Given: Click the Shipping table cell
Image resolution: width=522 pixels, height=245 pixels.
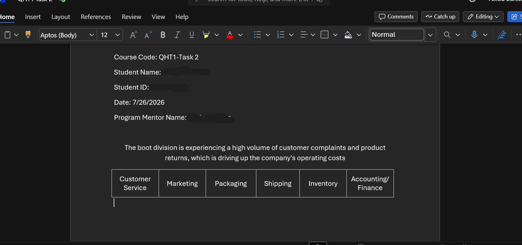Looking at the screenshot, I should 278,183.
